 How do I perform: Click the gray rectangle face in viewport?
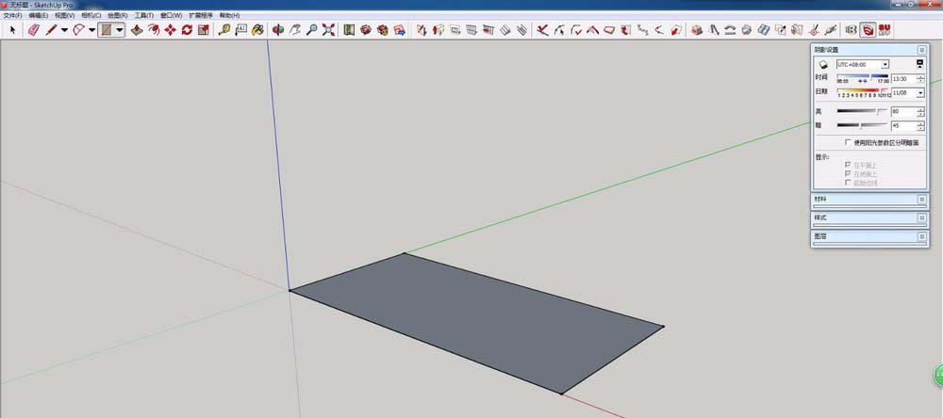[x=481, y=321]
